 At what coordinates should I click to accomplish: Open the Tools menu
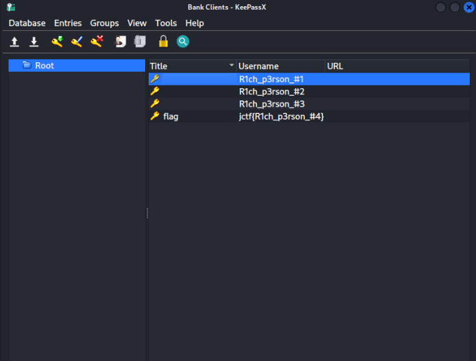tap(166, 23)
